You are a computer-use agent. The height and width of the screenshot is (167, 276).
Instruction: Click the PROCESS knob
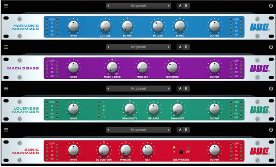(x=126, y=150)
